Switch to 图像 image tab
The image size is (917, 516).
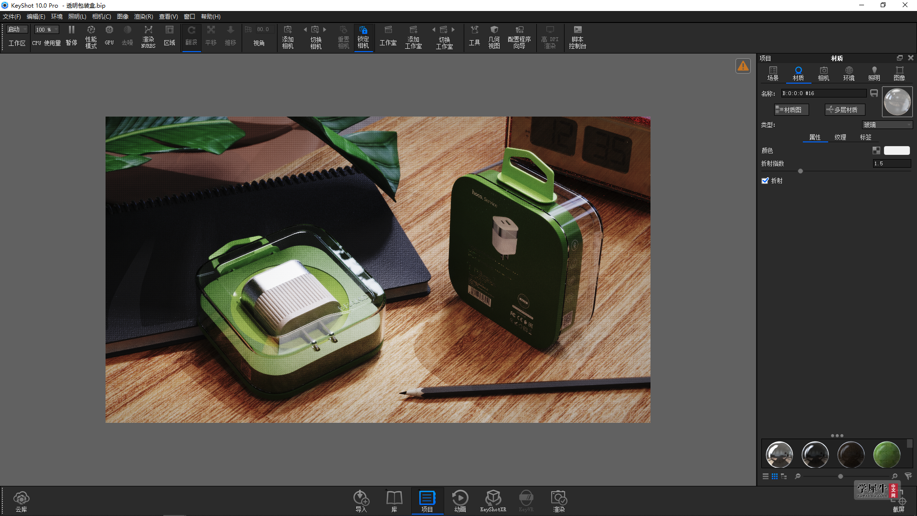[899, 74]
